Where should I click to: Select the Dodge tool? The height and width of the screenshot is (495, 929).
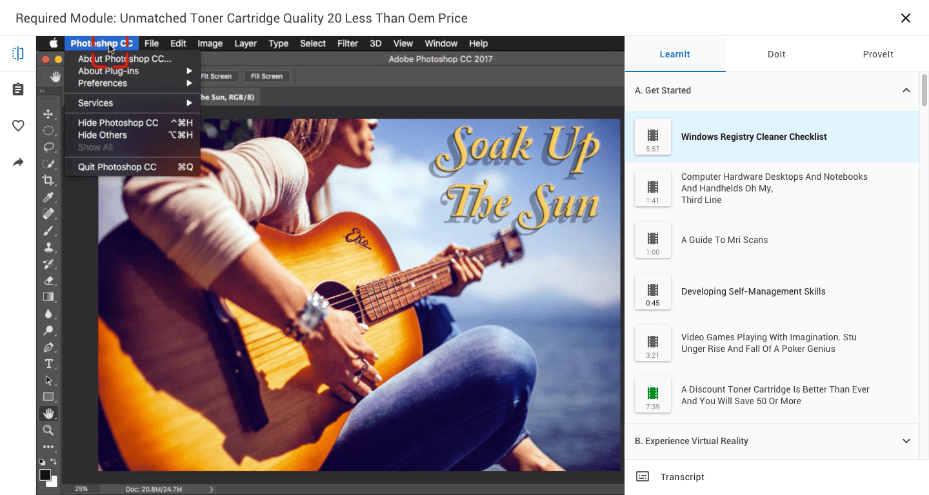coord(48,331)
